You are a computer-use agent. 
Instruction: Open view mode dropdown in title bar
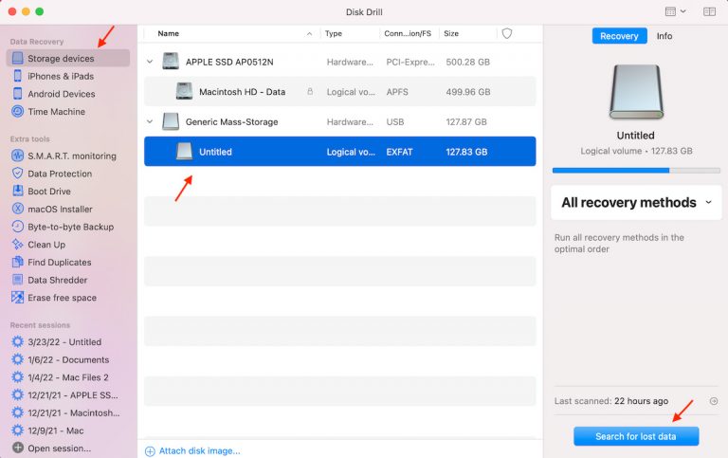(x=676, y=11)
